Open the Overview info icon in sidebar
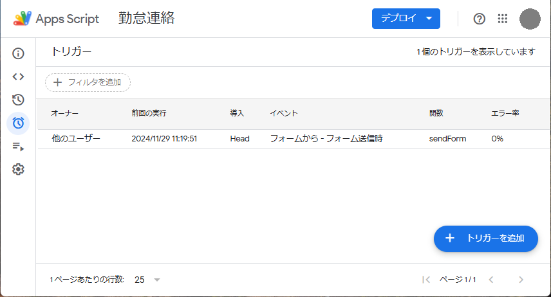551x297 pixels. click(x=18, y=54)
